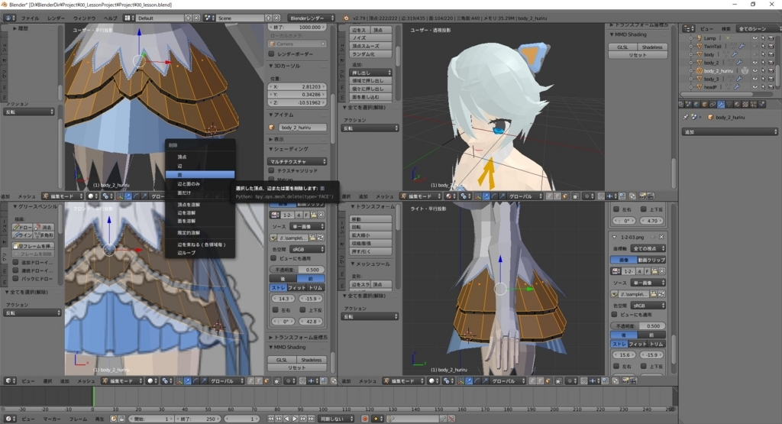The image size is (782, 424).
Task: Choose 辺と面のみ in the delete popup
Action: 200,183
